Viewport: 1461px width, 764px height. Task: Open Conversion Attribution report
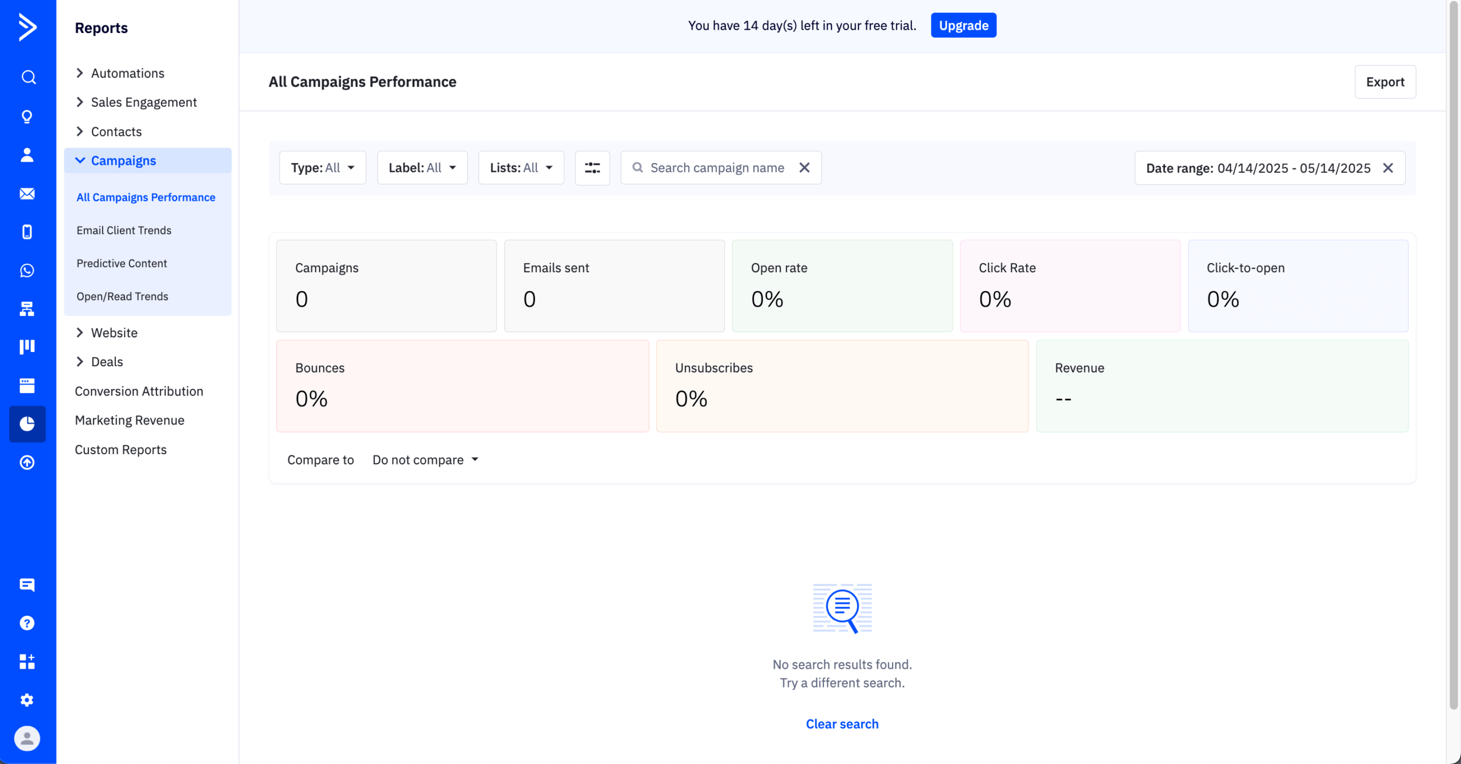click(x=139, y=391)
